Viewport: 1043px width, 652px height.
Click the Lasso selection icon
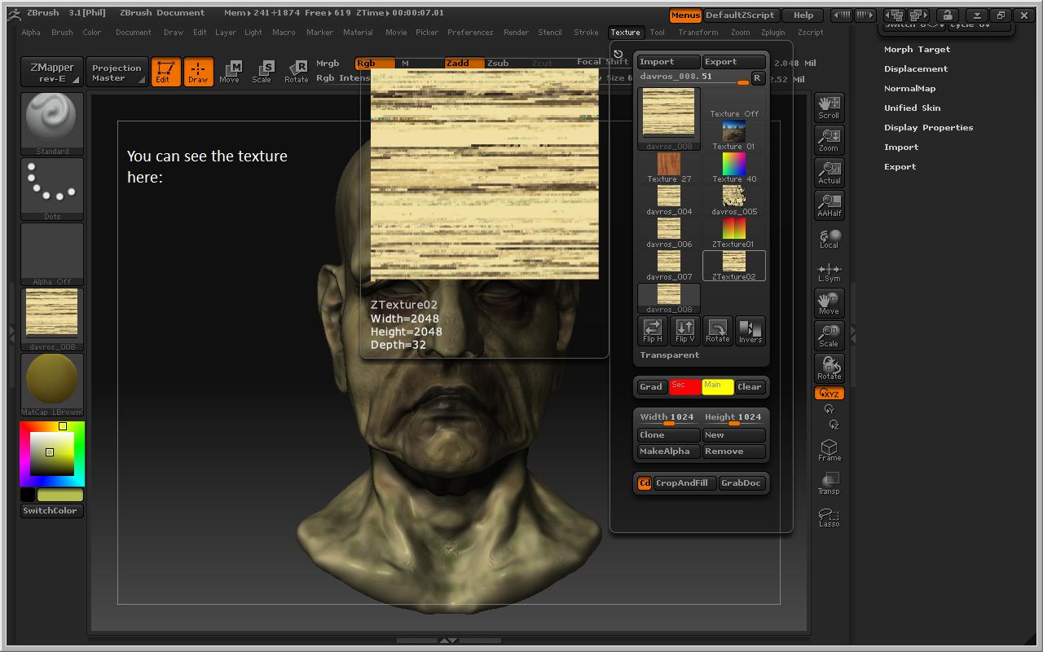tap(829, 517)
